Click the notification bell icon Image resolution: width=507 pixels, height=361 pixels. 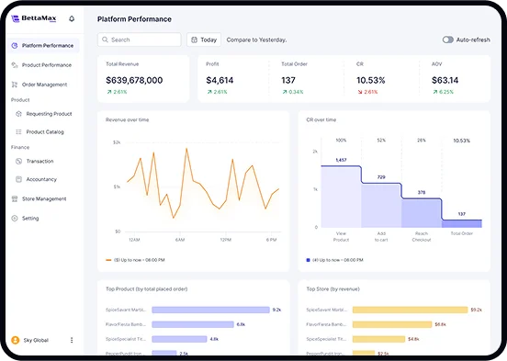(x=72, y=18)
